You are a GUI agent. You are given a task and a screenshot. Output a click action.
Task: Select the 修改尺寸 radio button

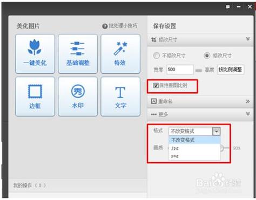coord(207,56)
